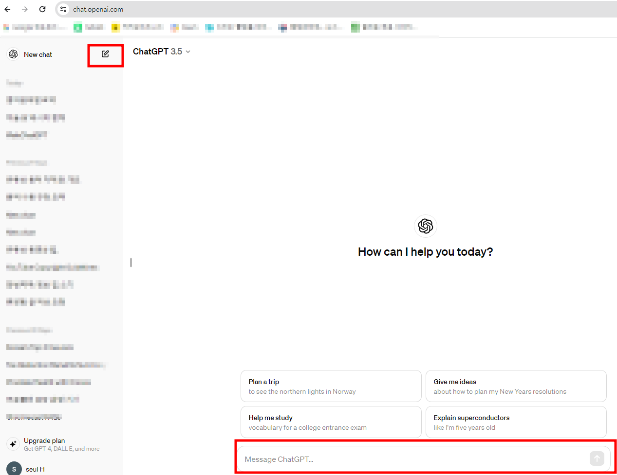The image size is (617, 475).
Task: Click the new chat compose icon
Action: (105, 54)
